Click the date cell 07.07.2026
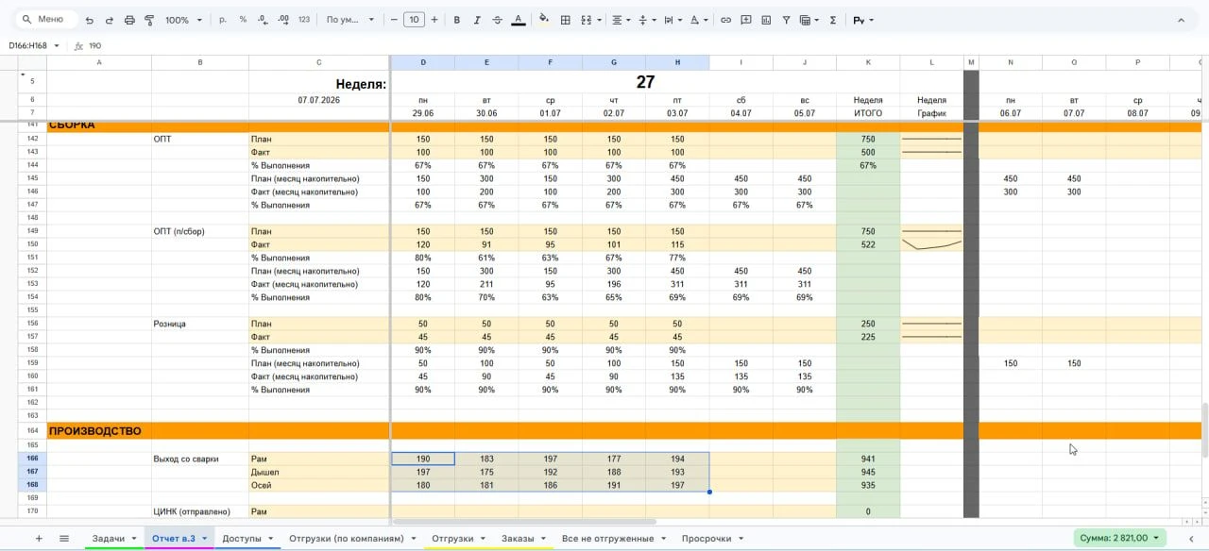Screen dimensions: 1209x551 point(319,100)
